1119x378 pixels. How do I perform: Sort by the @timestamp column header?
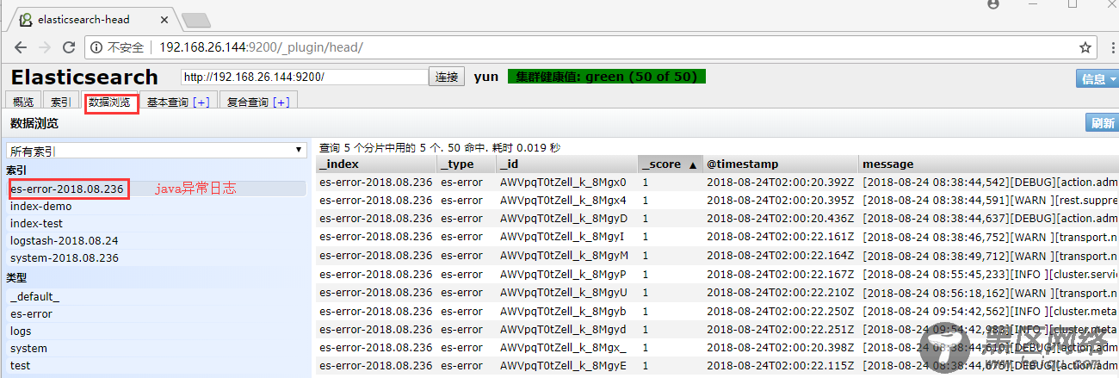coord(781,164)
